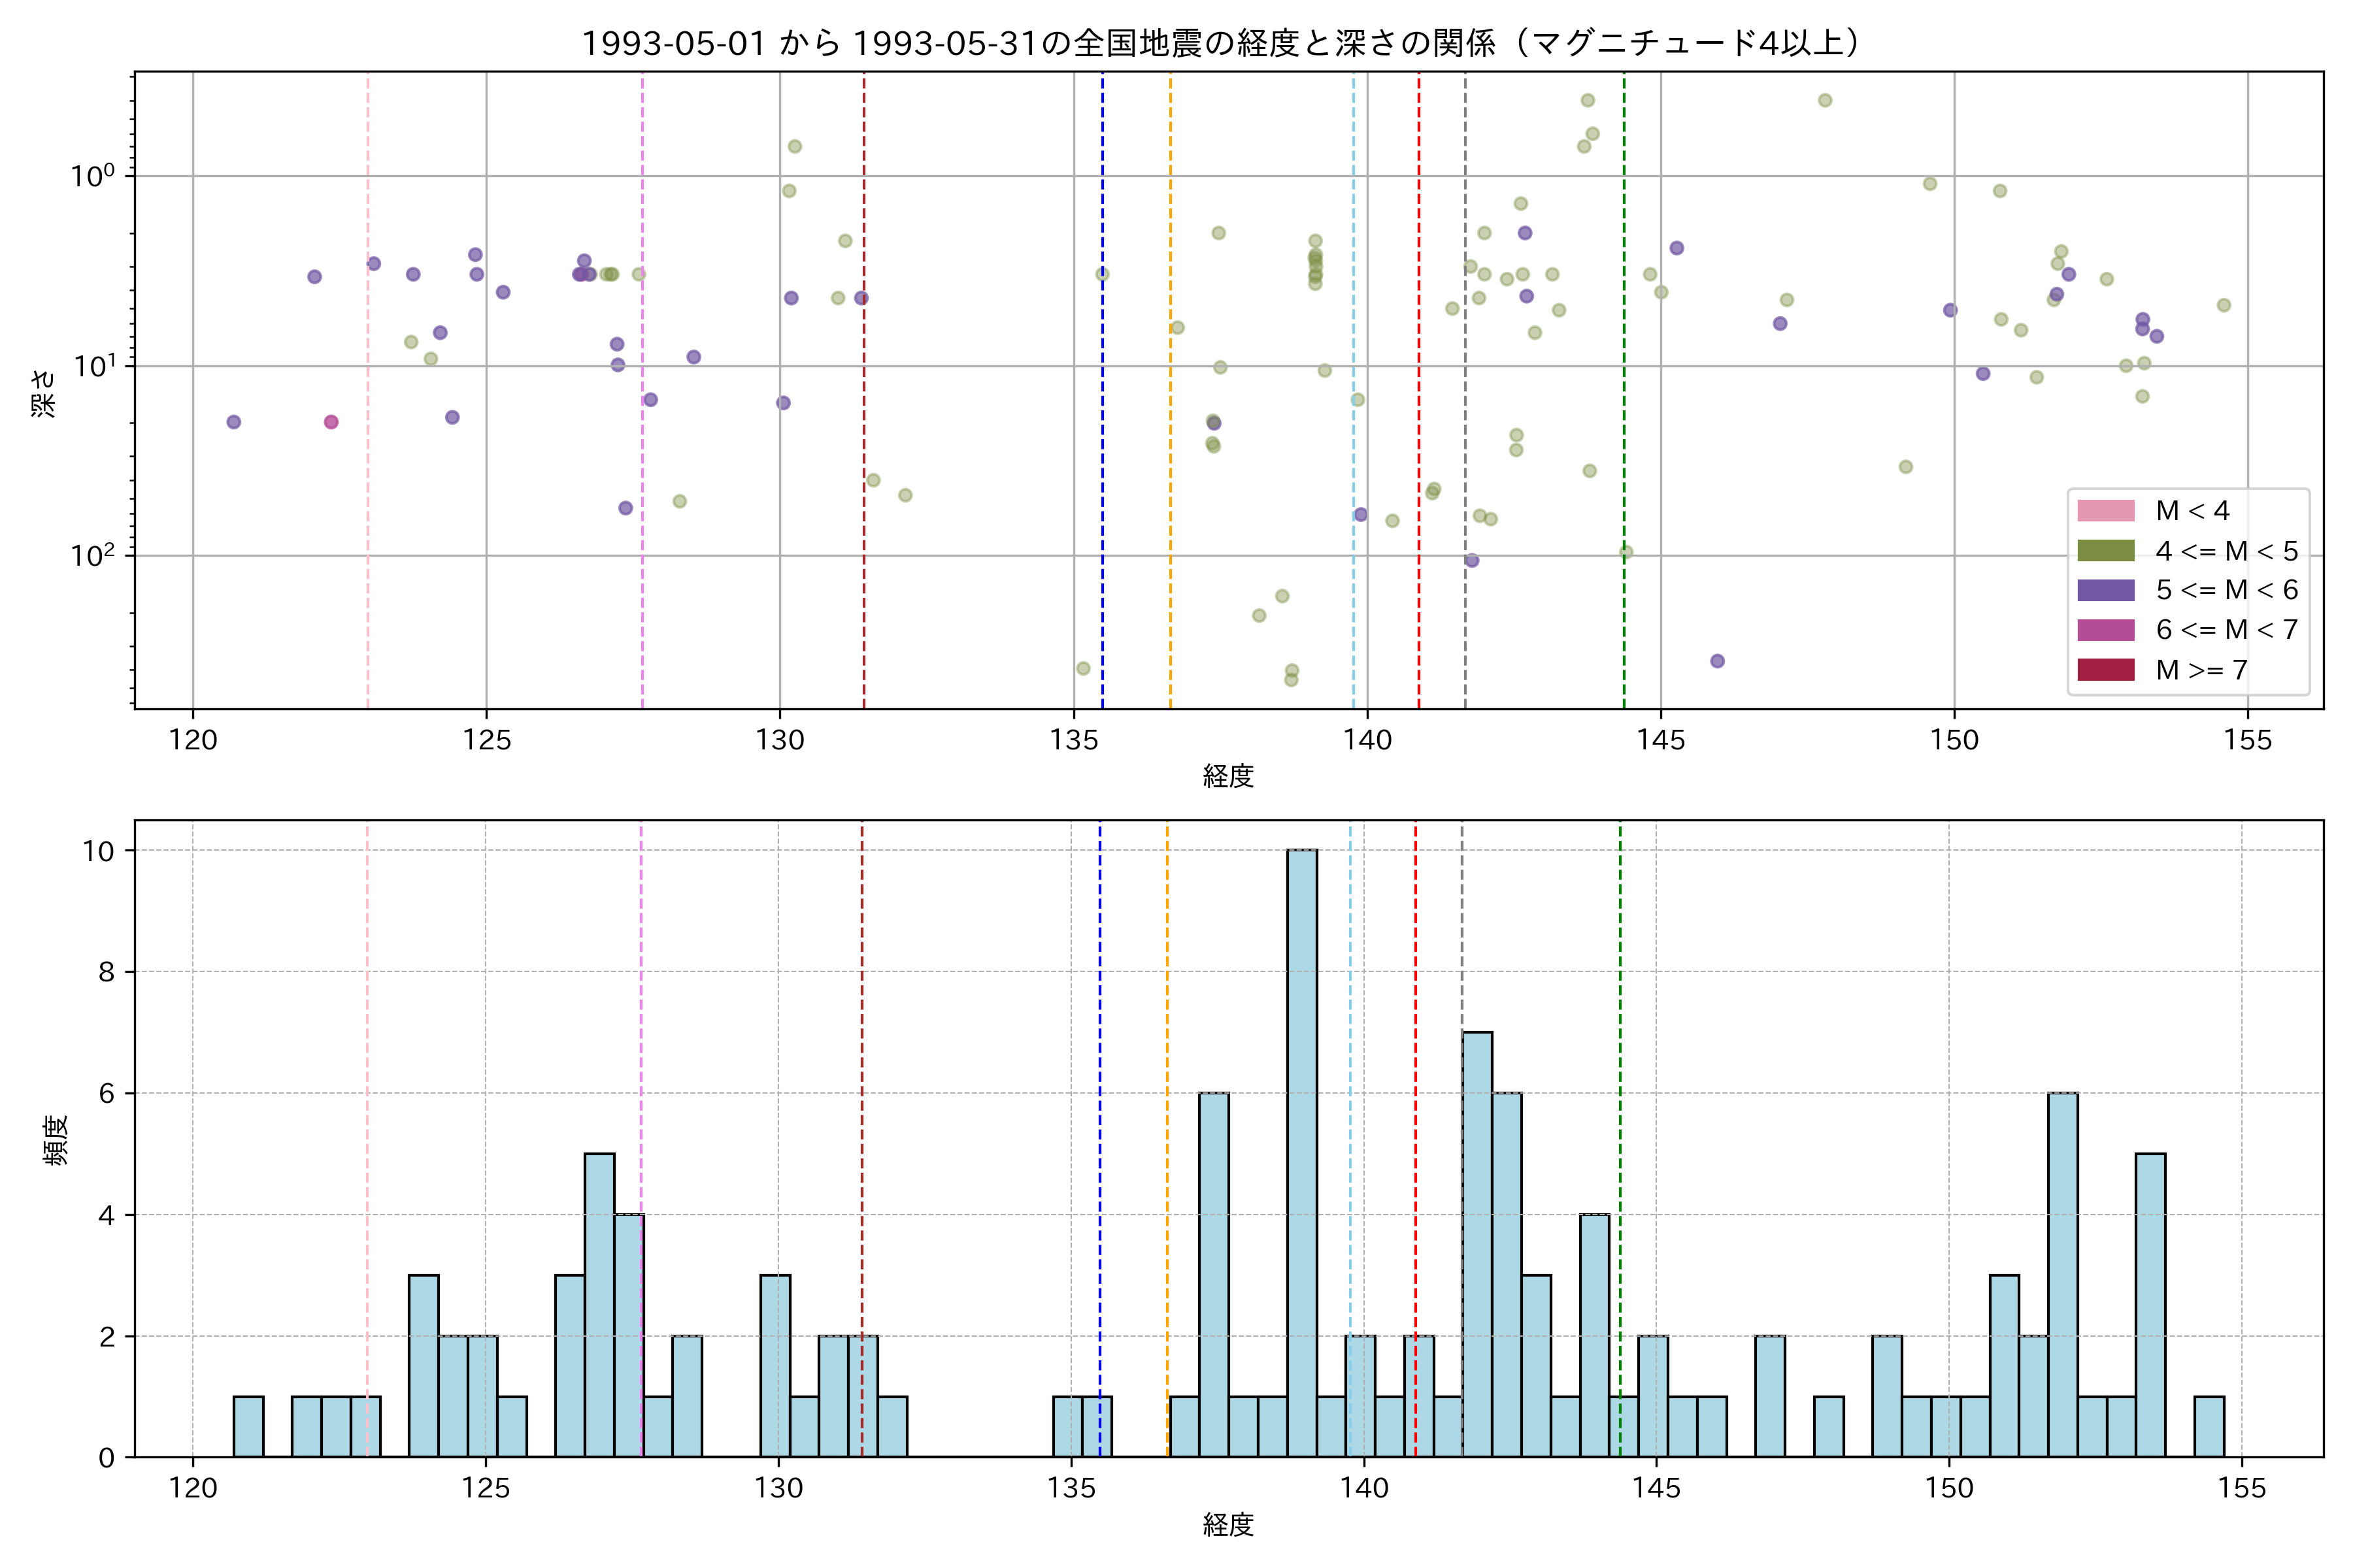2353x1568 pixels.
Task: Click the single magenta scatter point near longitude 122
Action: tap(331, 422)
